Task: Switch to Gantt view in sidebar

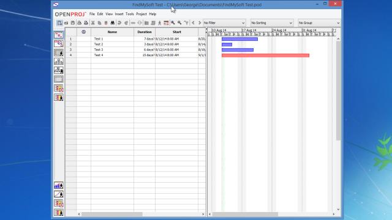Action: pos(59,35)
